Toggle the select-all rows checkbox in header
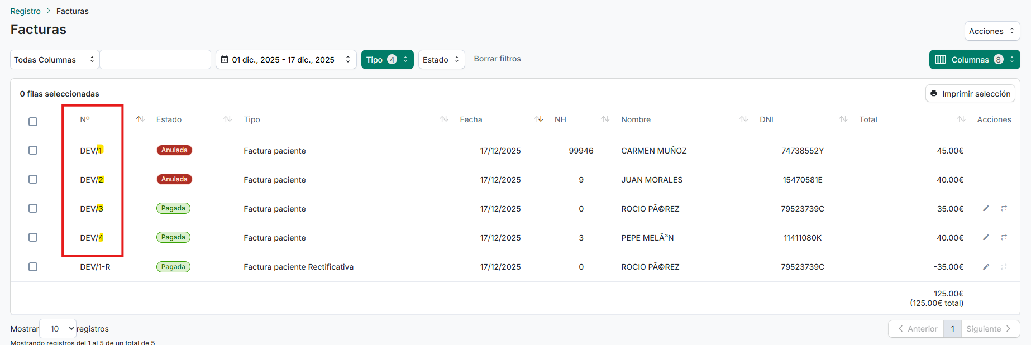This screenshot has width=1031, height=345. pyautogui.click(x=33, y=122)
